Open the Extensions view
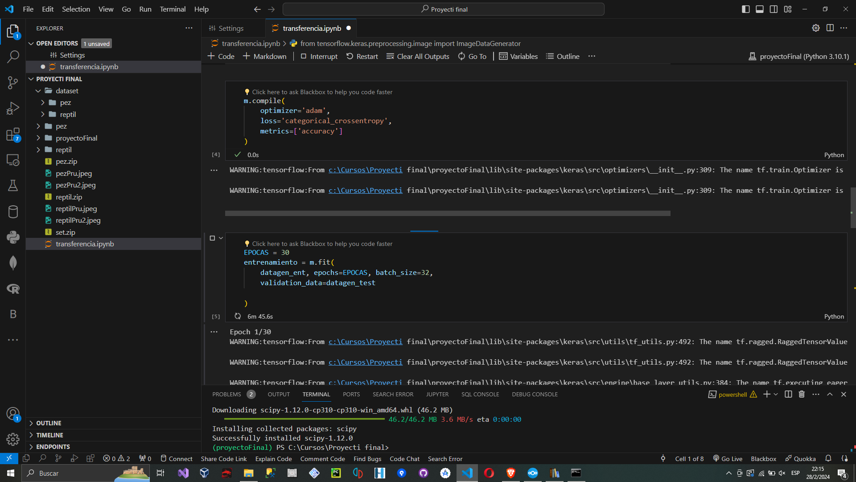 pyautogui.click(x=13, y=134)
